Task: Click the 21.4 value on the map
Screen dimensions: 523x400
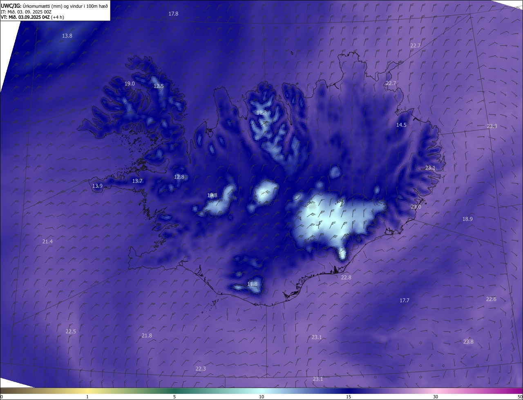Action: coord(47,242)
